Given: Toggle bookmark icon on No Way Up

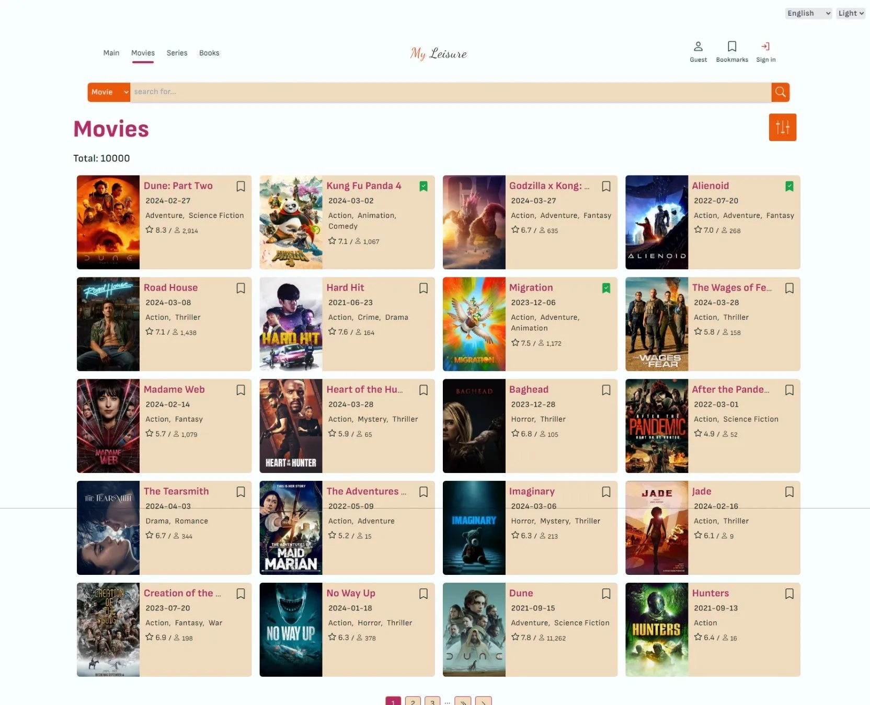Looking at the screenshot, I should click(423, 594).
